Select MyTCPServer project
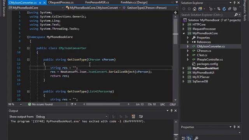 [x=201, y=77]
